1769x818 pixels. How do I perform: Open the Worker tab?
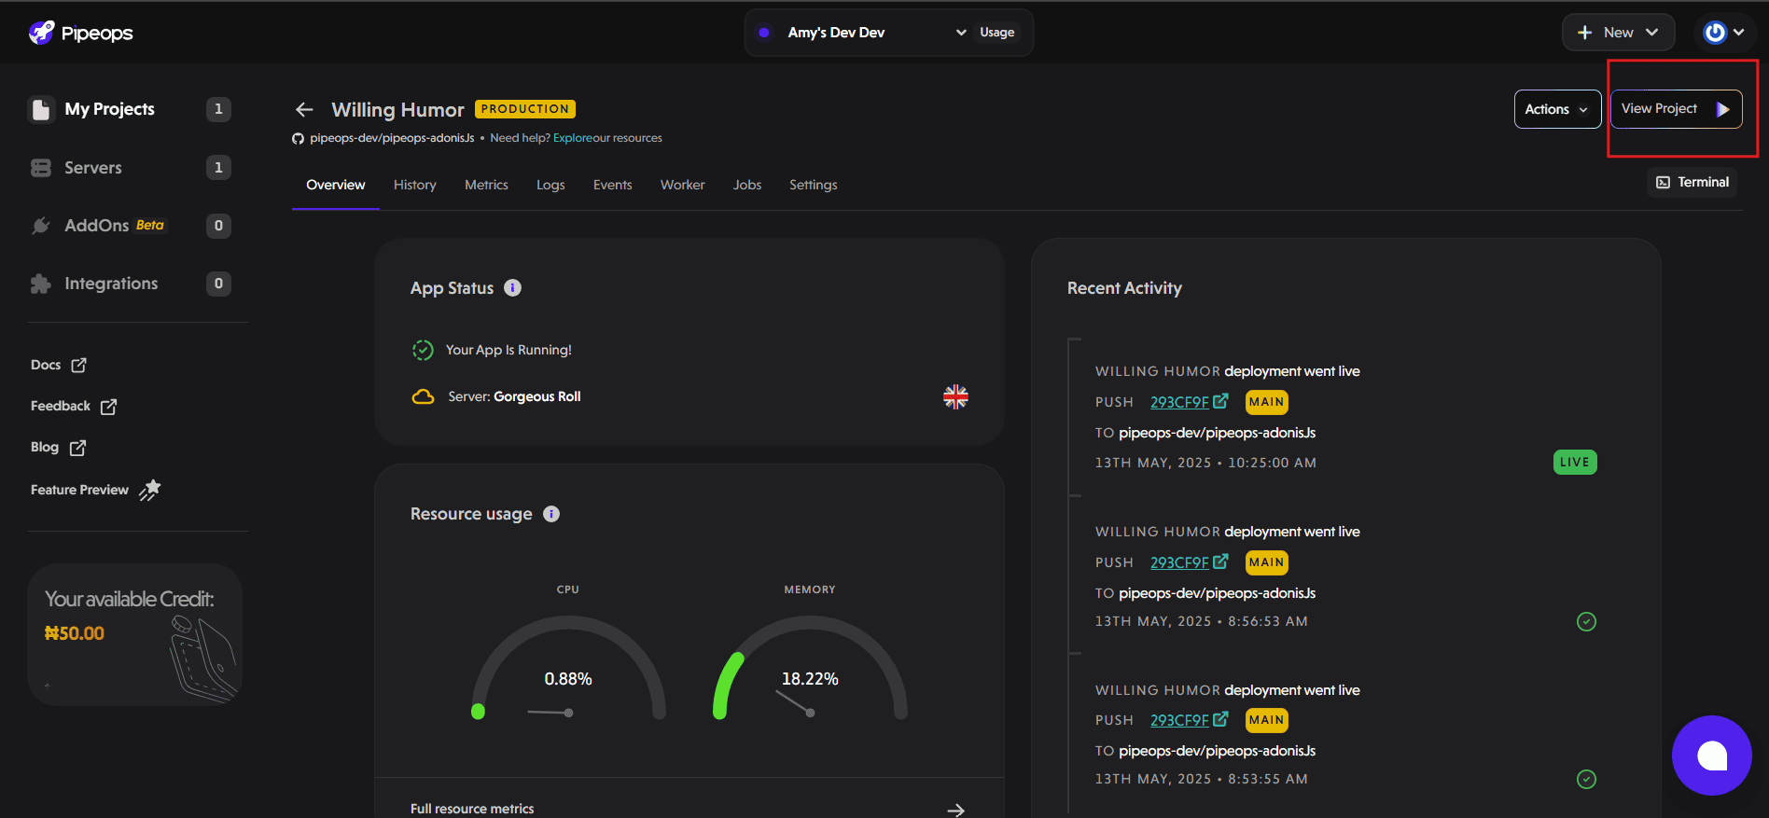682,185
